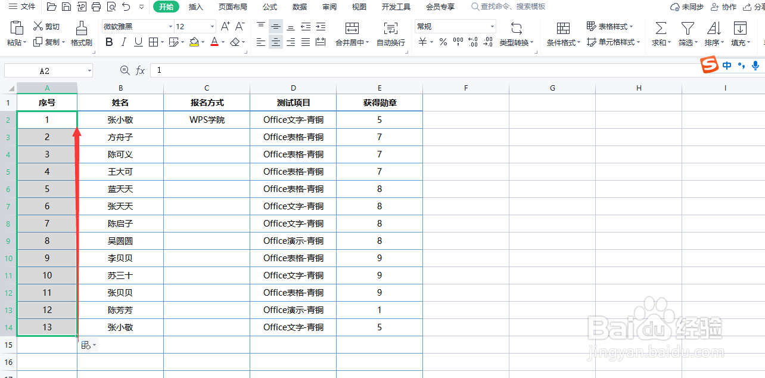765x378 pixels.
Task: Switch to the 插入 ribbon tab
Action: [x=195, y=7]
